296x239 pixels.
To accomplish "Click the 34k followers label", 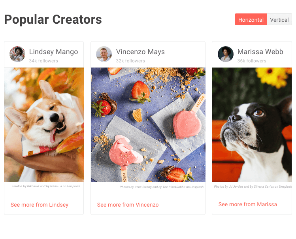I will 43,61.
